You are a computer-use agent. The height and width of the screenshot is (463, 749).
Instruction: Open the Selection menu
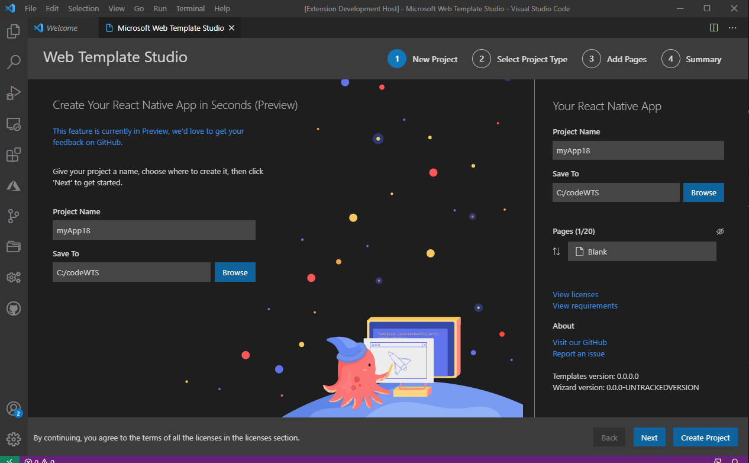83,8
